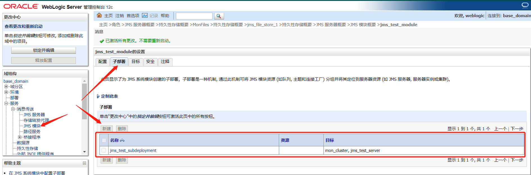Expand the 定制此表 disclosure triangle
The image size is (531, 175).
(x=98, y=96)
